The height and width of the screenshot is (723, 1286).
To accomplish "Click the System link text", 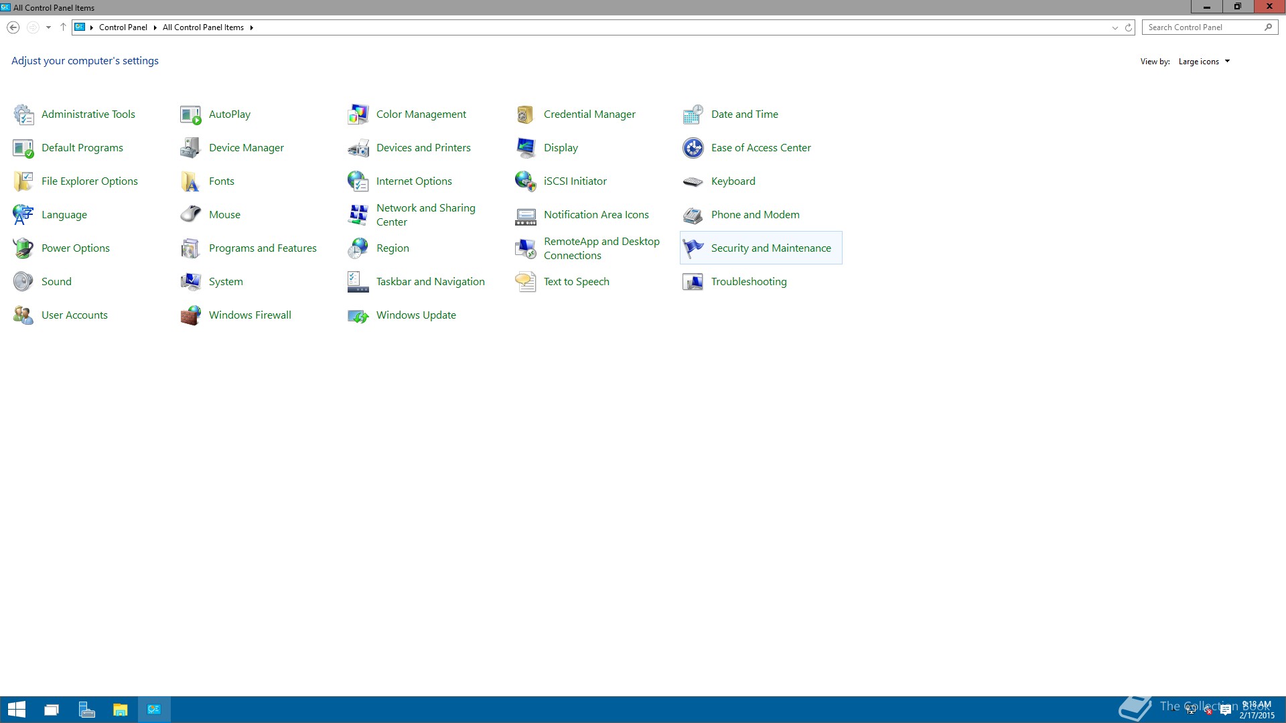I will pyautogui.click(x=226, y=282).
